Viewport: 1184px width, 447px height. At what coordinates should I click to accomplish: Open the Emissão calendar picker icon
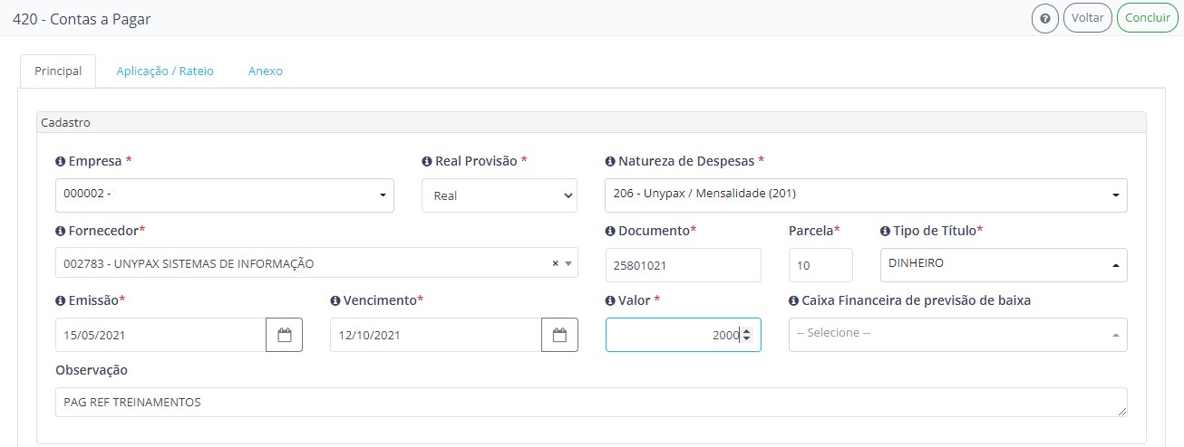(x=285, y=335)
